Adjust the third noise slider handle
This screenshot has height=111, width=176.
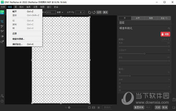169,61
